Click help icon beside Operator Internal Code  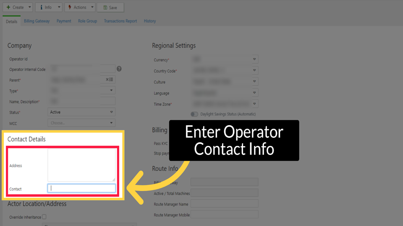coord(119,69)
